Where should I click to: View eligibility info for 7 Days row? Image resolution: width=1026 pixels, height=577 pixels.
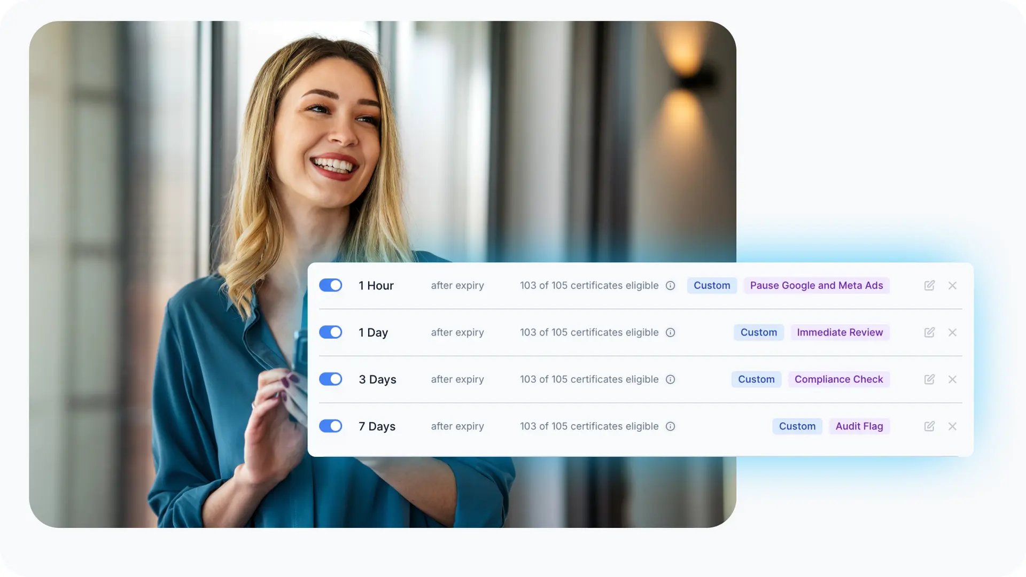pos(670,426)
